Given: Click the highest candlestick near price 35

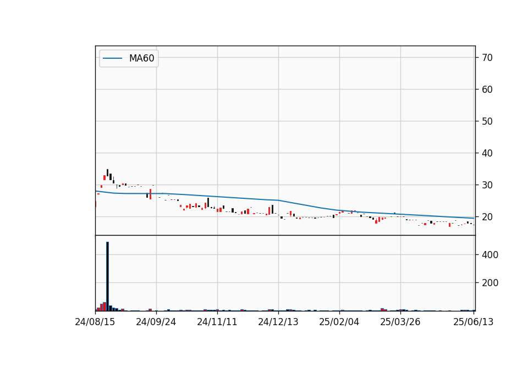Looking at the screenshot, I should coord(107,172).
